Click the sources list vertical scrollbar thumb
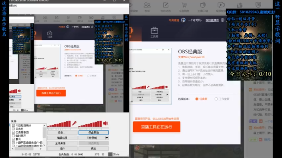 coord(44,133)
